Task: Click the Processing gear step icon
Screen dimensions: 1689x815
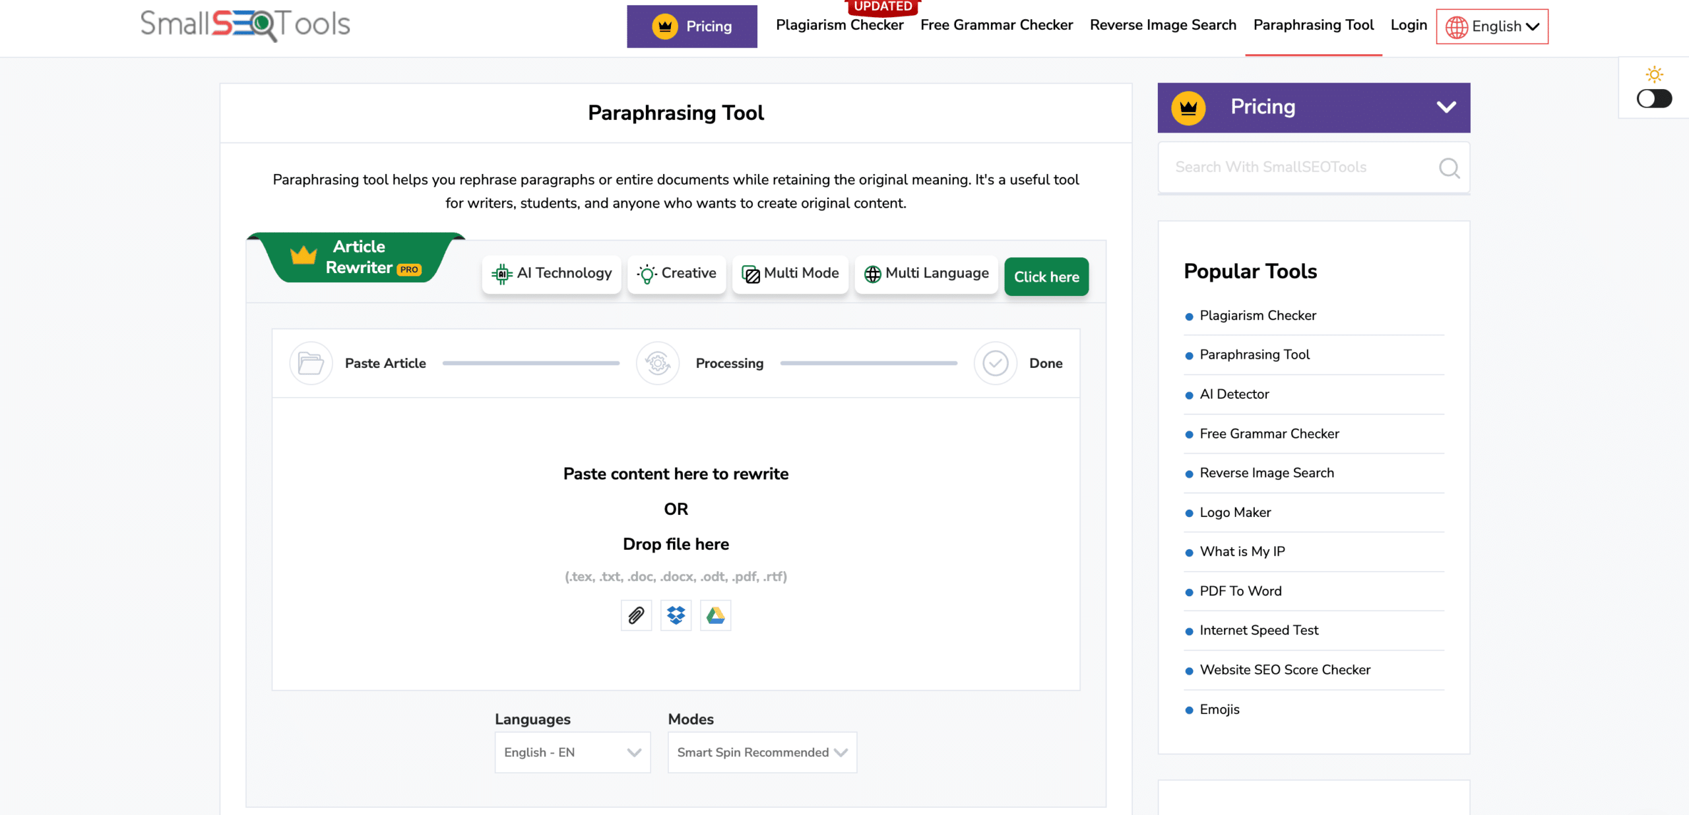Action: pyautogui.click(x=658, y=363)
